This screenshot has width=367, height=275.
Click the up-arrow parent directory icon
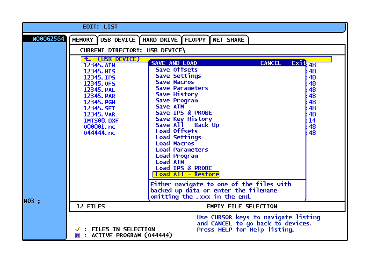pos(88,59)
